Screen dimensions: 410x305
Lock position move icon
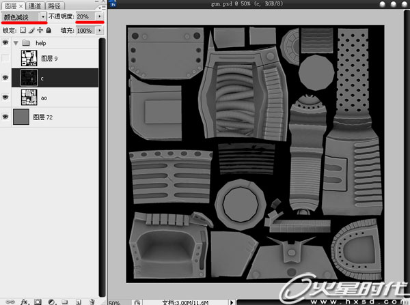click(40, 30)
